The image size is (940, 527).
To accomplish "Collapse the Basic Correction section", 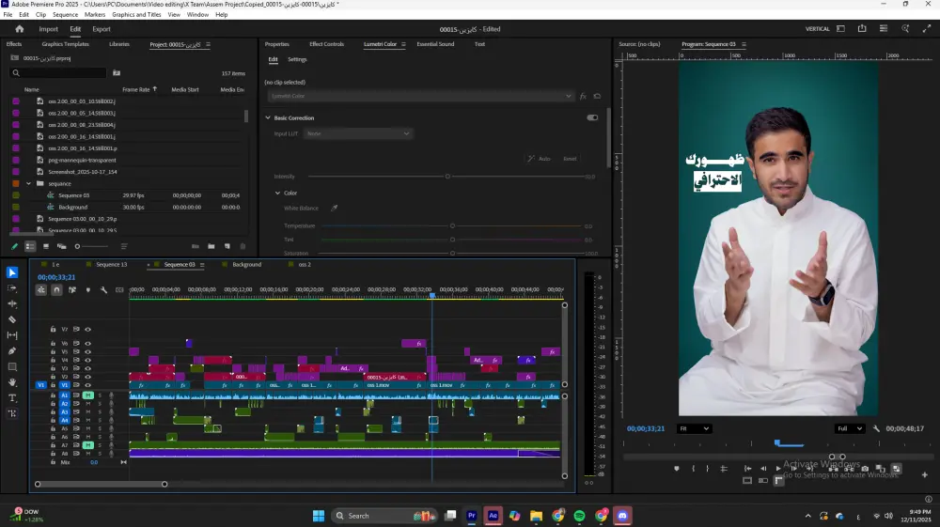I will point(268,118).
